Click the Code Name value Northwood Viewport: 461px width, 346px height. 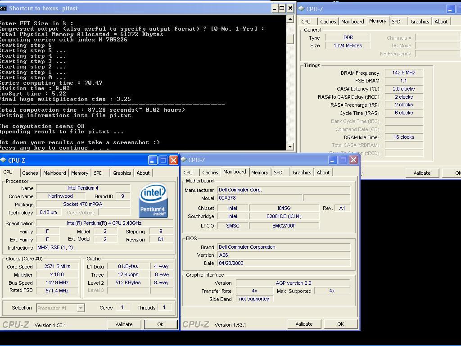click(61, 196)
